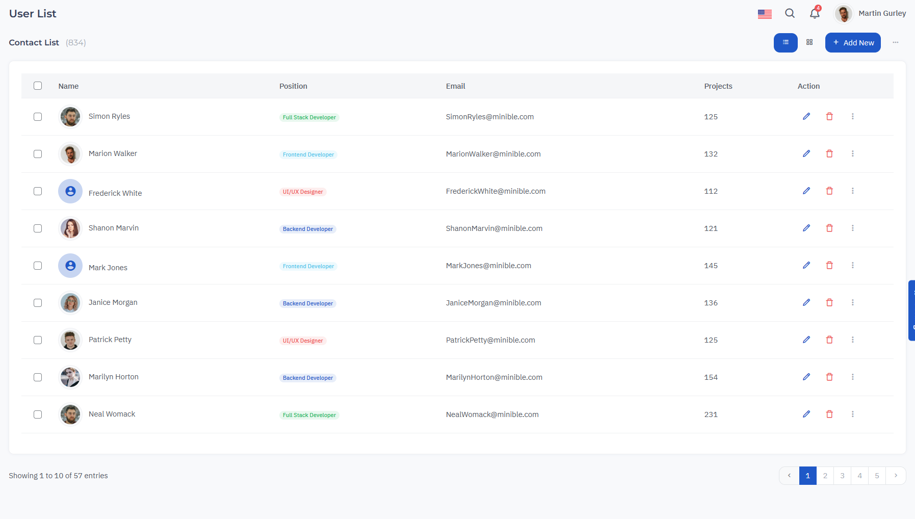This screenshot has height=519, width=915.
Task: Click email MarkJones@minible.com
Action: (488, 266)
